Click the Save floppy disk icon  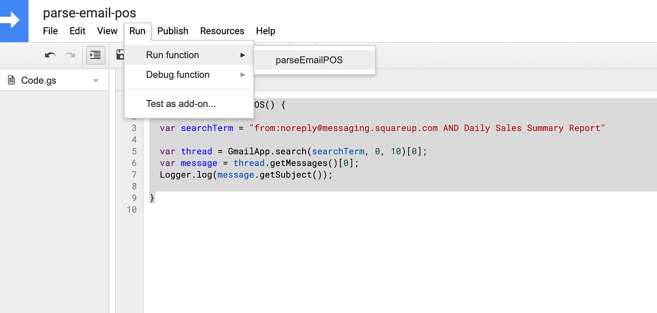point(121,55)
